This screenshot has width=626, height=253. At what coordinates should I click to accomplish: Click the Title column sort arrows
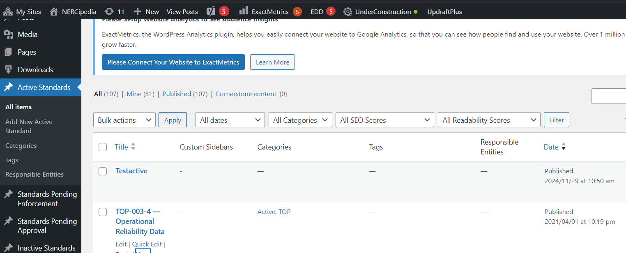tap(133, 147)
